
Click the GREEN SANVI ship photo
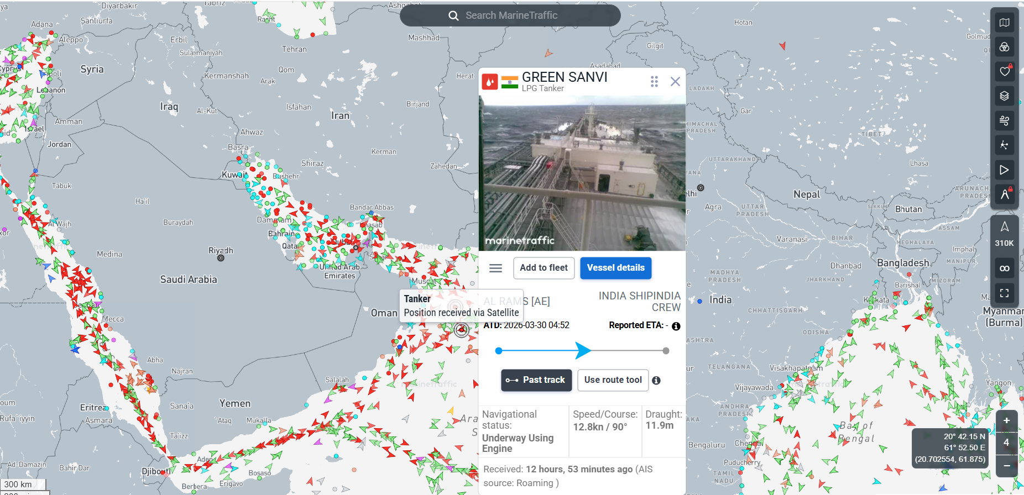582,173
